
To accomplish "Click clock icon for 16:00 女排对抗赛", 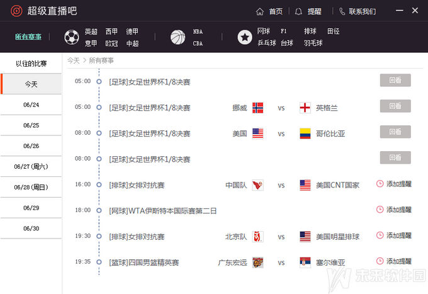I will pyautogui.click(x=380, y=184).
